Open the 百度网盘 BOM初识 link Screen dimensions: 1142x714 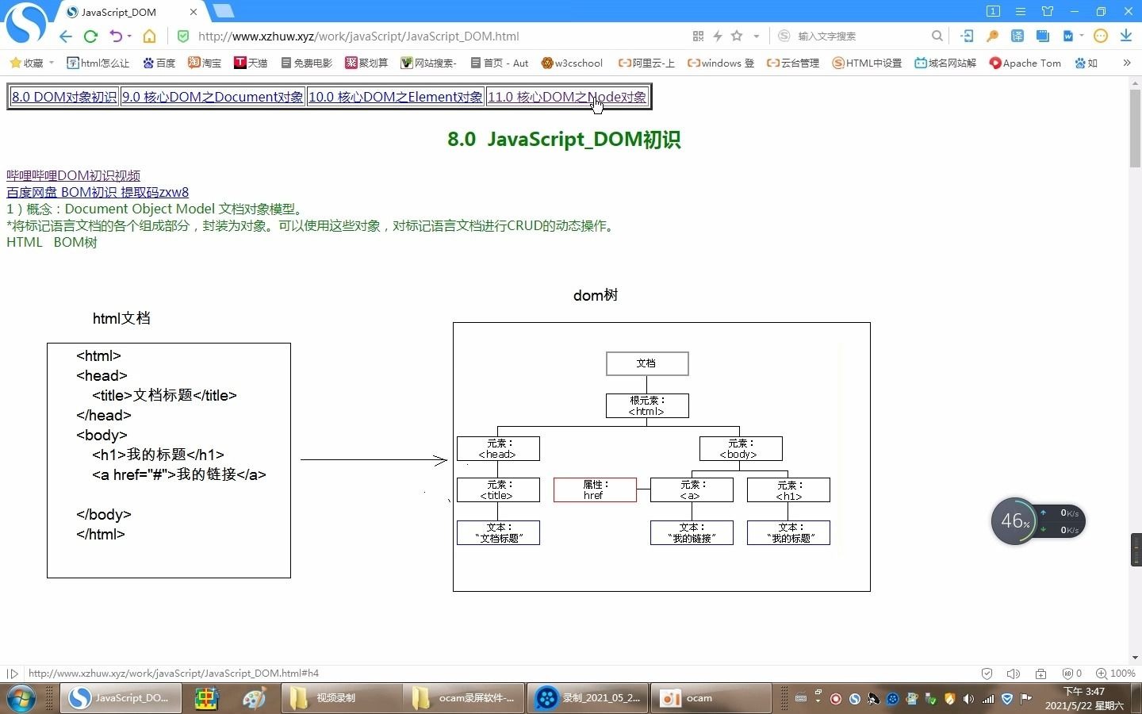click(98, 192)
